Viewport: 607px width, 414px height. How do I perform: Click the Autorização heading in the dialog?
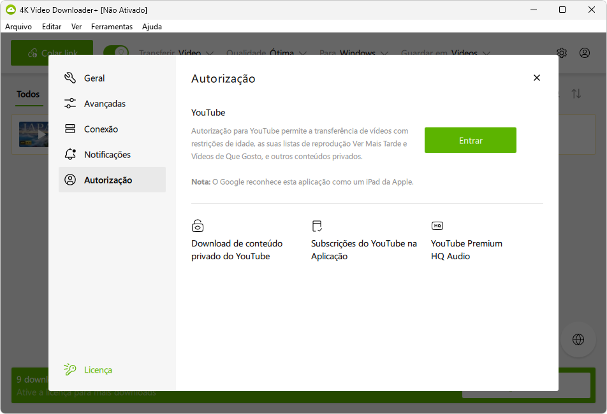[223, 78]
